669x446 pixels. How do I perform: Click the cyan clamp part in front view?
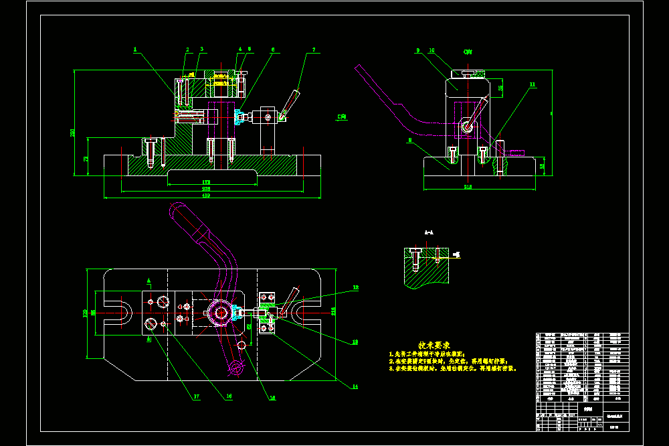tap(239, 117)
